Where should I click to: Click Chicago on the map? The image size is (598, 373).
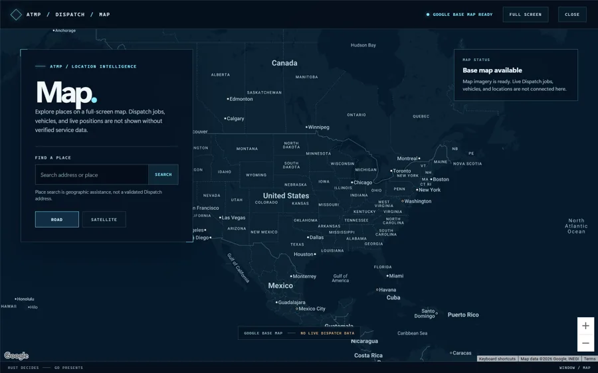click(361, 183)
